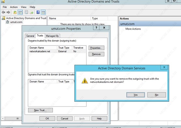Screen dimensions: 181x128
Task: Toggle the Show/Hide Console Tree icon
Action: [20, 12]
